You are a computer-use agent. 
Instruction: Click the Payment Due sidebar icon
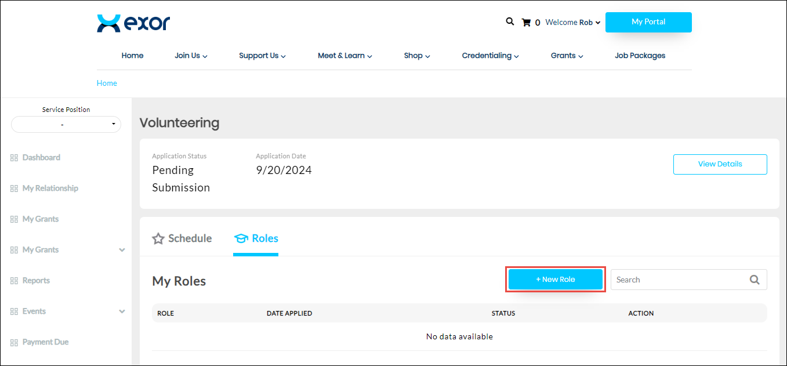pos(14,342)
